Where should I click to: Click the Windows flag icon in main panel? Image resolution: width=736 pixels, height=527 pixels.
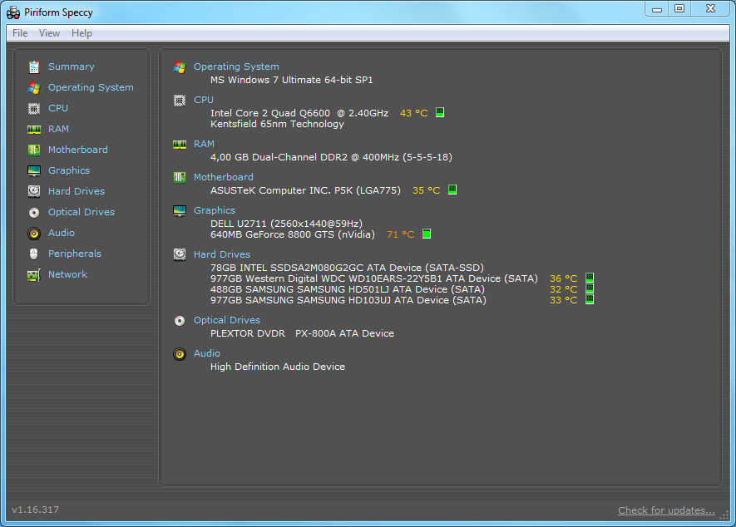tap(180, 67)
